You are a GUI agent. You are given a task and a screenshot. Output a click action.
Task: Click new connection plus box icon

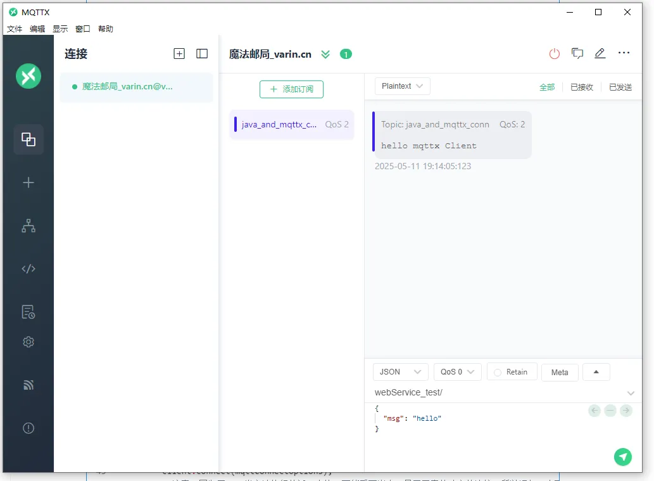point(179,53)
